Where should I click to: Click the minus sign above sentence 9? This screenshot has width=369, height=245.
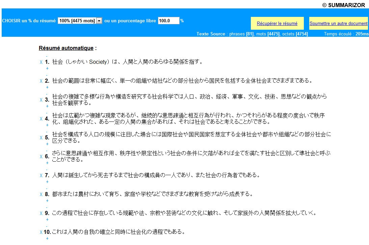pyautogui.click(x=47, y=208)
